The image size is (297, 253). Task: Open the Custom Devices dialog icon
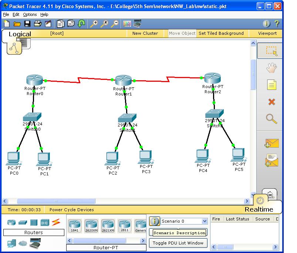pyautogui.click(x=137, y=23)
